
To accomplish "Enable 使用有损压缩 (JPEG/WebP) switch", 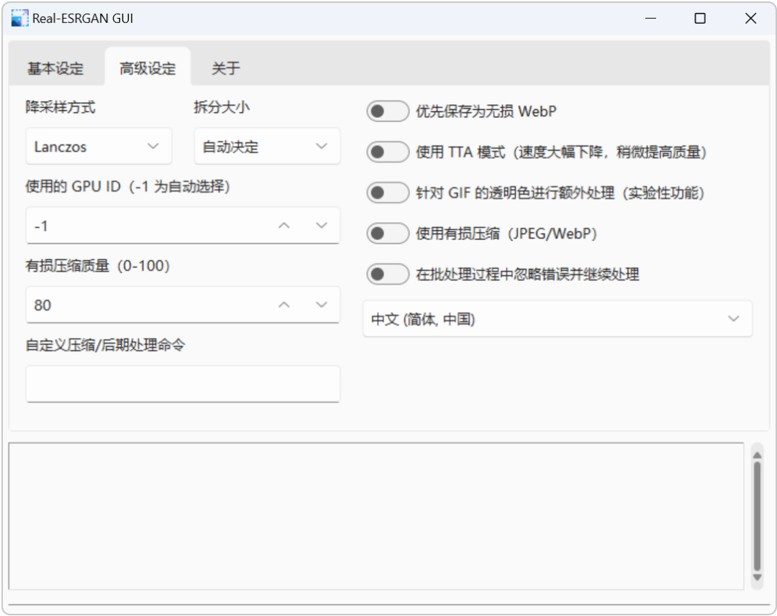I will [388, 233].
